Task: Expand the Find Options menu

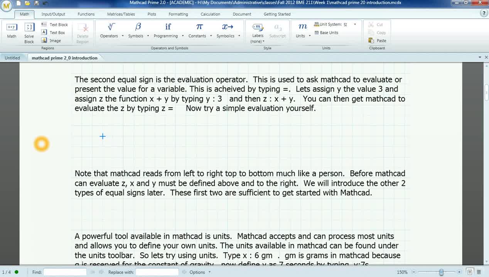Action: [x=209, y=272]
